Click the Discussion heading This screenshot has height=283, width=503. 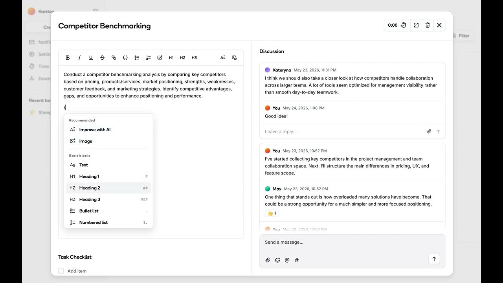tap(272, 51)
